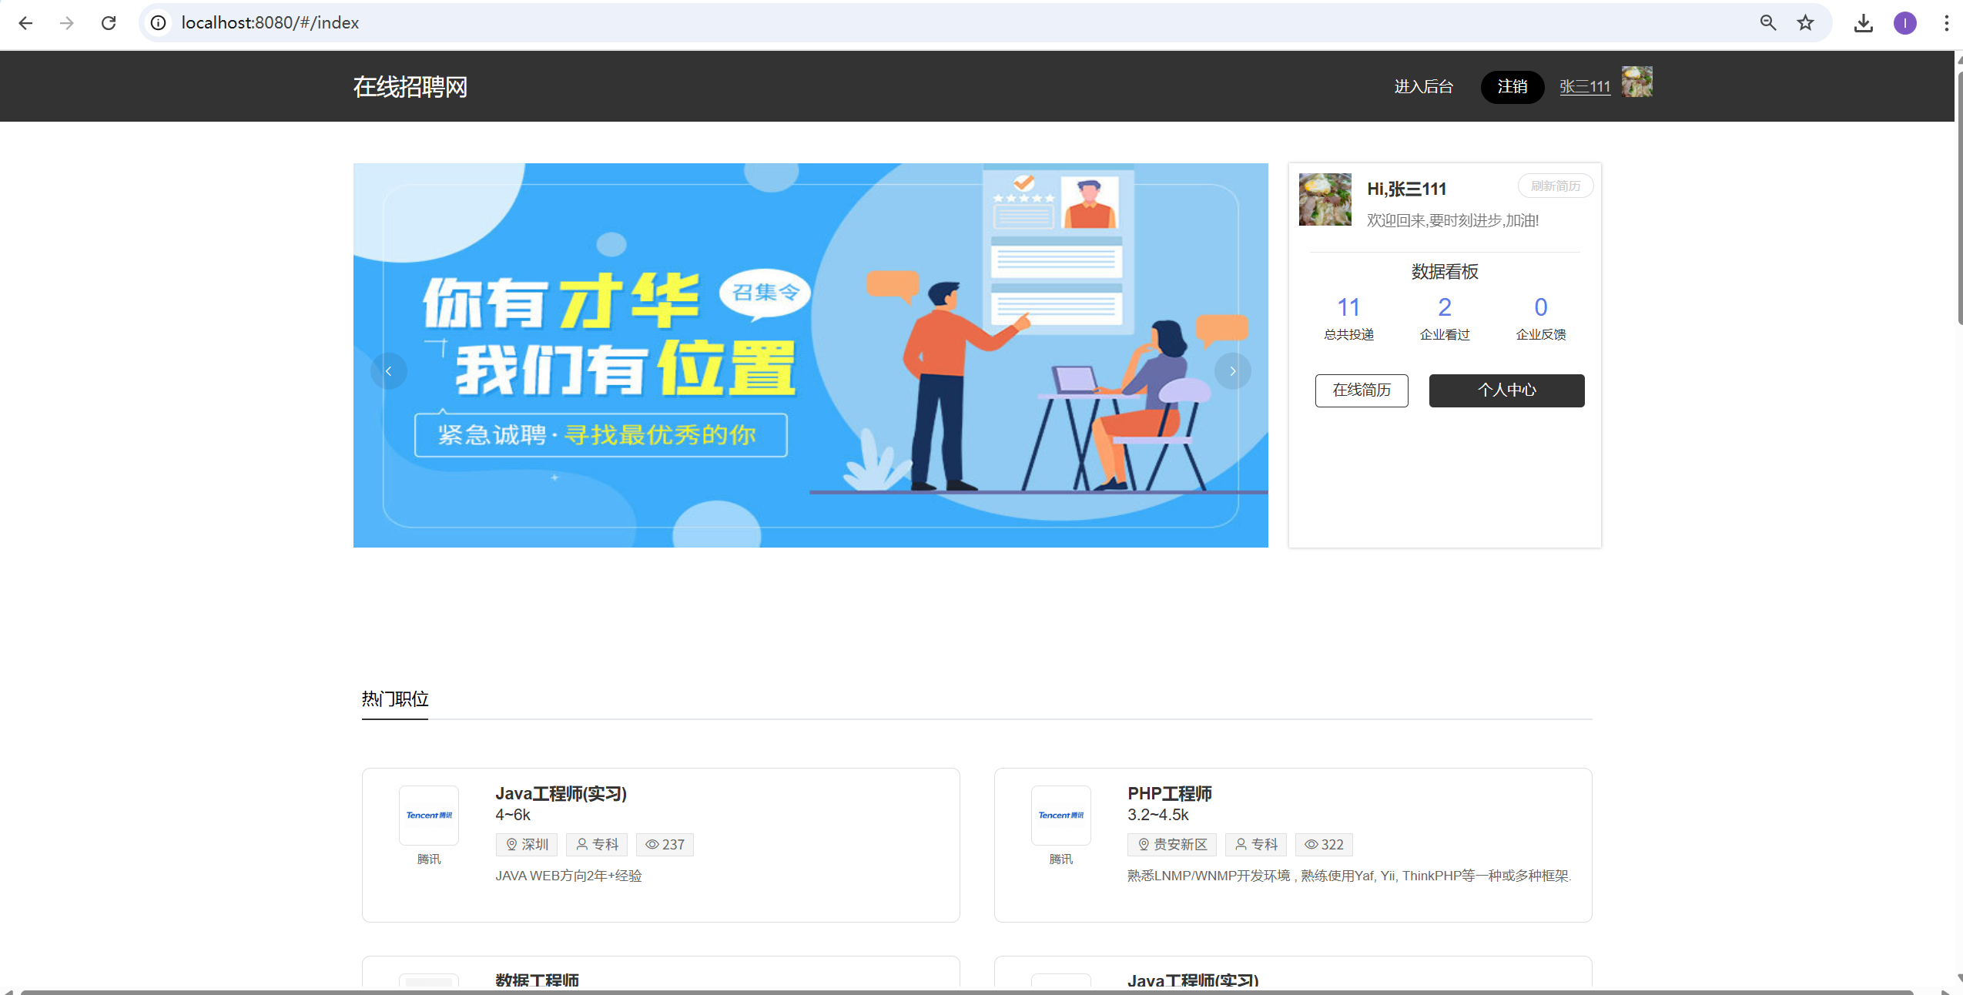The image size is (1963, 995).
Task: Go to 个人中心
Action: tap(1506, 390)
